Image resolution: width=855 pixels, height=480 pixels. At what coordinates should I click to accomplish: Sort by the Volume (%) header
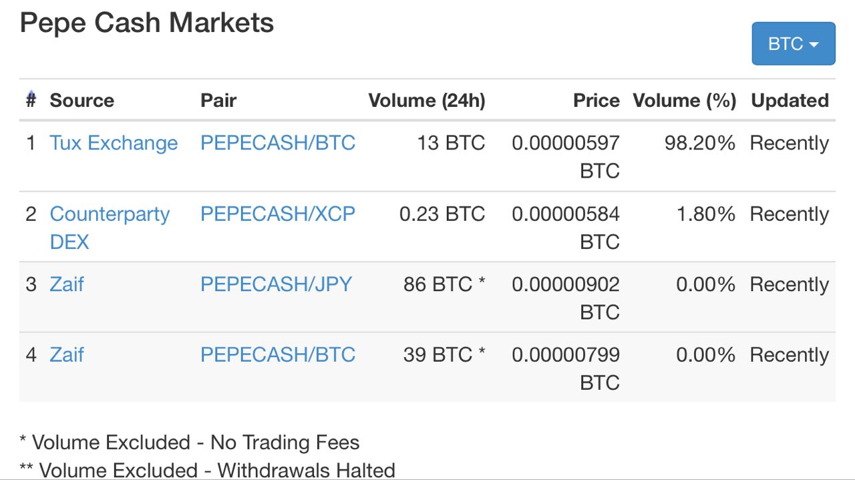(685, 100)
